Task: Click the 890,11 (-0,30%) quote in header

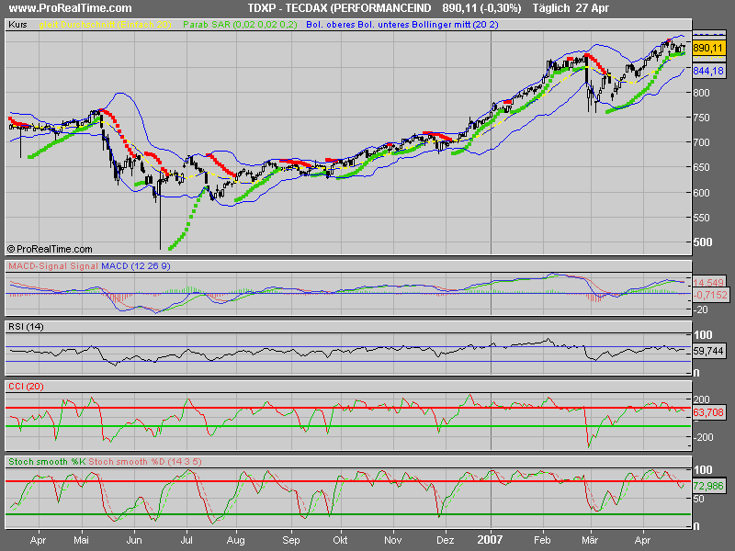Action: [x=481, y=8]
